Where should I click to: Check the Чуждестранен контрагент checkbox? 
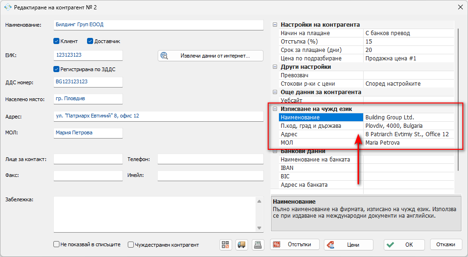(x=131, y=244)
